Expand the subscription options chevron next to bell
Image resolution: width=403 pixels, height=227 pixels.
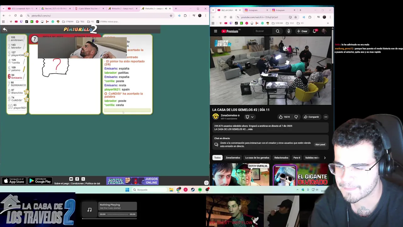tap(252, 117)
